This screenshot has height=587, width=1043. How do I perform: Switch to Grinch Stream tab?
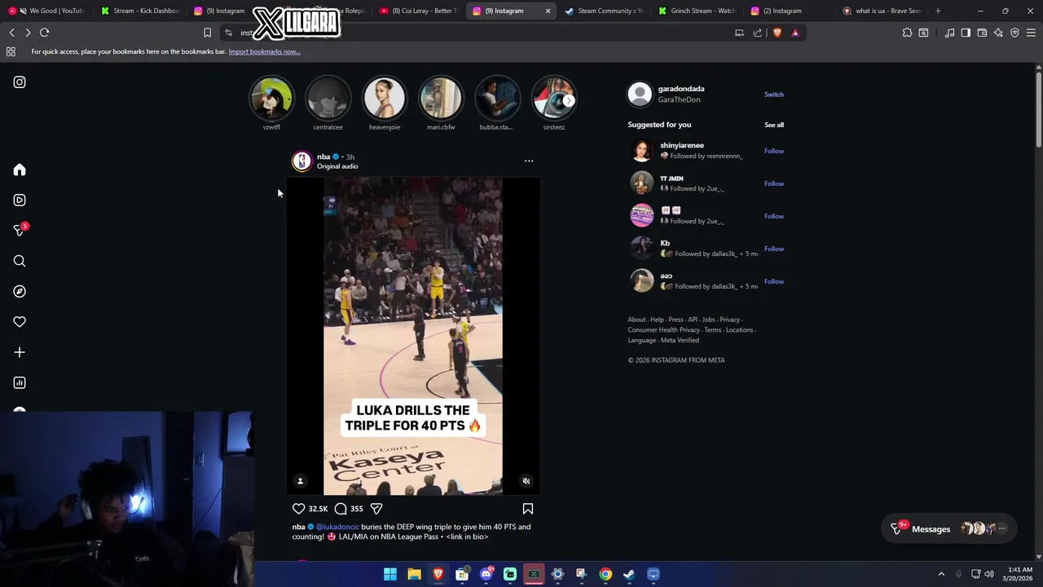coord(698,11)
